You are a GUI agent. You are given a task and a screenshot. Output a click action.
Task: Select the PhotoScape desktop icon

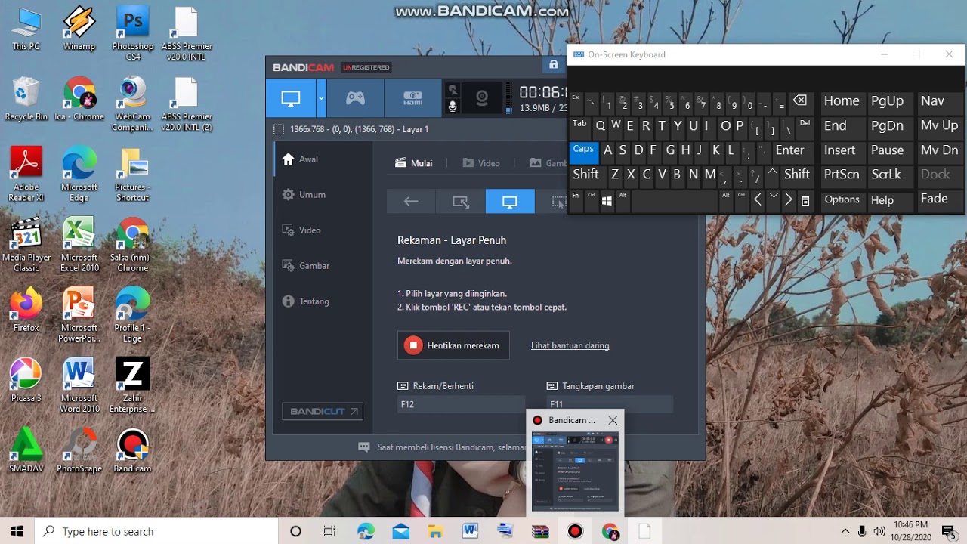click(79, 450)
